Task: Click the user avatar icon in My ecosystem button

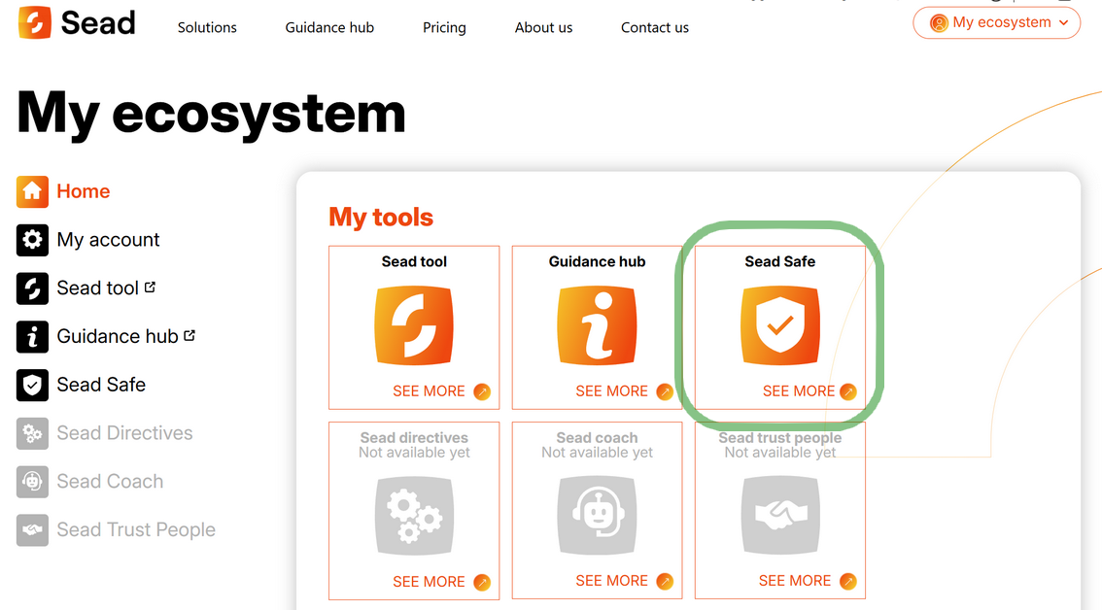Action: 938,23
